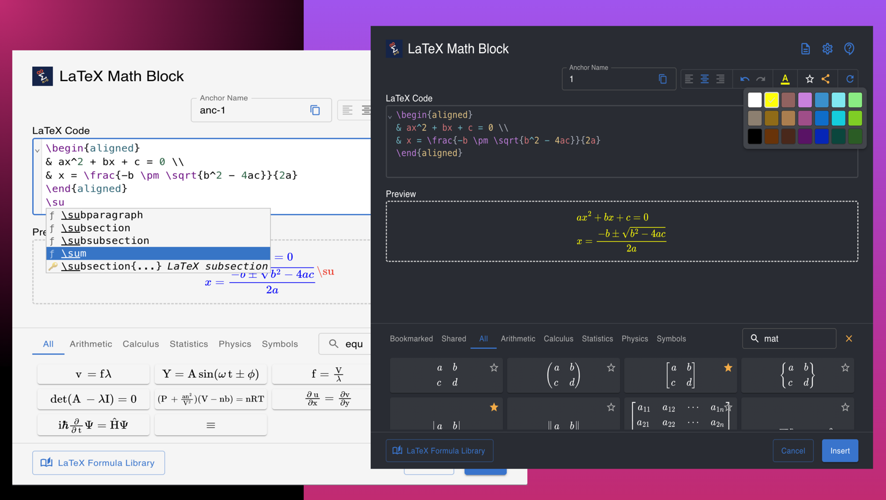886x500 pixels.
Task: Focus 'equ' search field in light window
Action: click(x=345, y=344)
